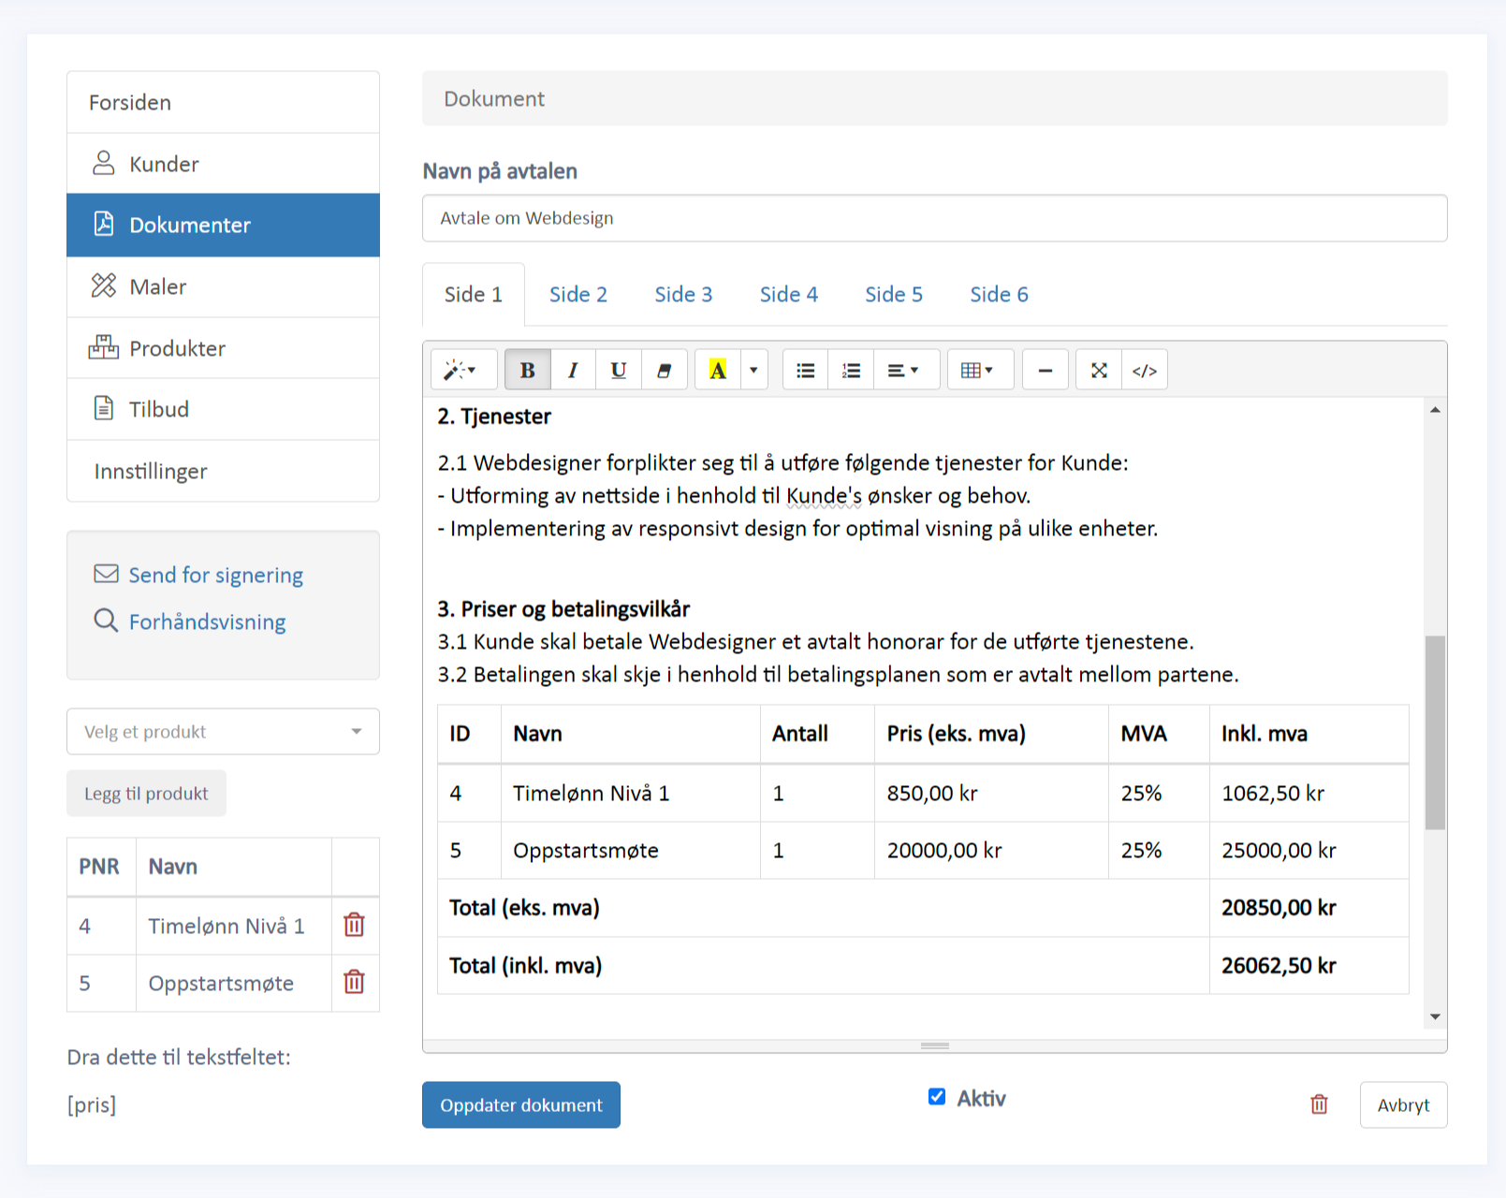1506x1198 pixels.
Task: Expand the Velg et produkt dropdown
Action: [x=224, y=732]
